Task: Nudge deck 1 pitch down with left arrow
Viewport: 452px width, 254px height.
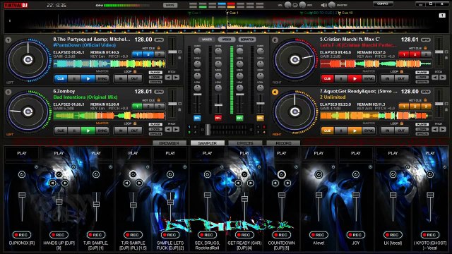Action: tap(168, 77)
